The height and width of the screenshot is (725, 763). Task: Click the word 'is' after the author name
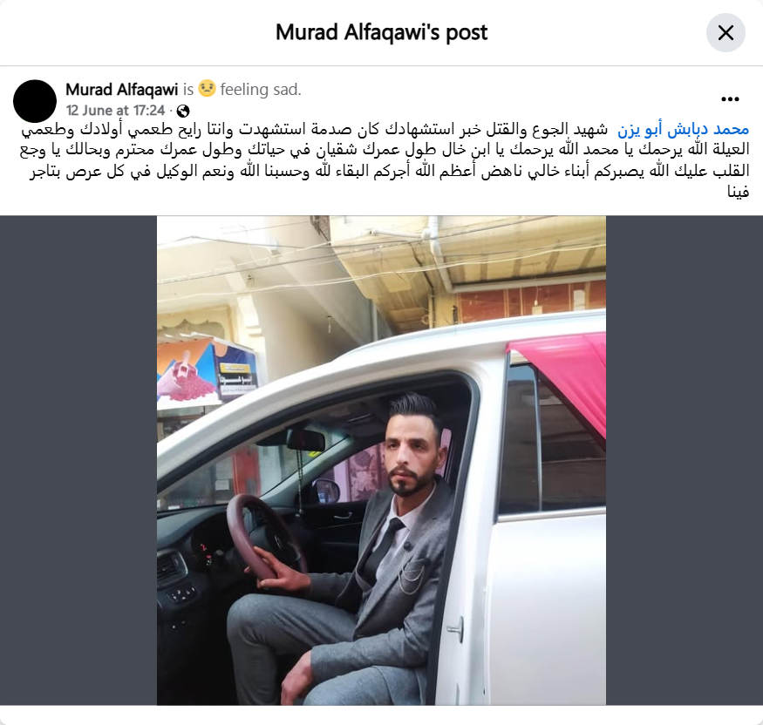(x=188, y=90)
